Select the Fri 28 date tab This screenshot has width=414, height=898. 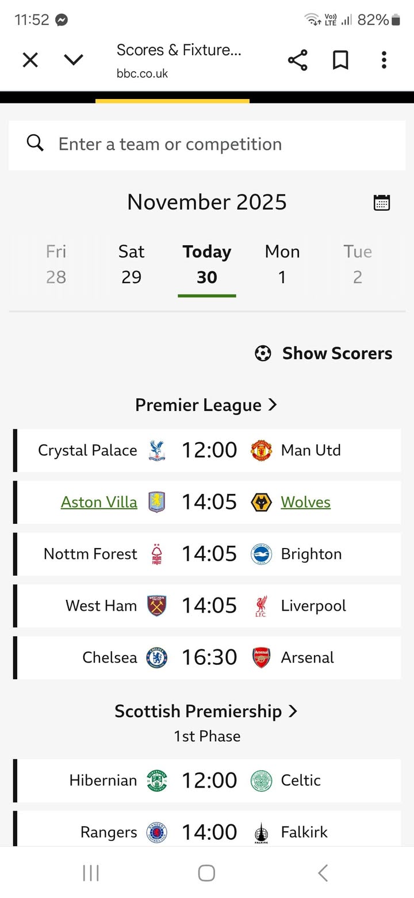(56, 264)
